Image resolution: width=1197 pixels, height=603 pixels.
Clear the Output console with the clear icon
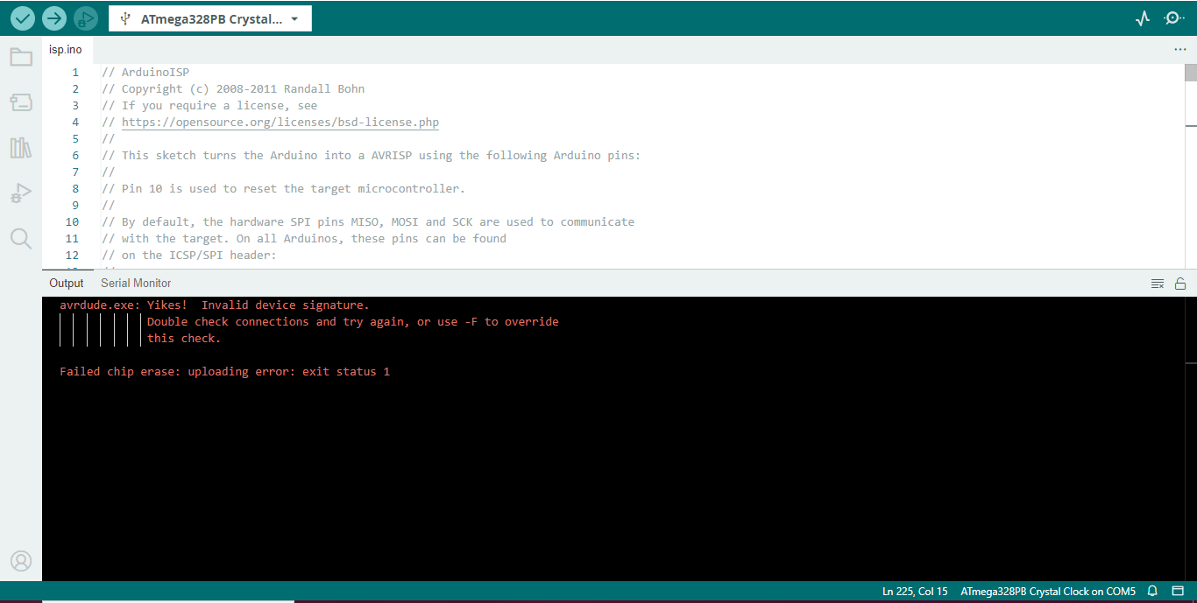[x=1158, y=283]
